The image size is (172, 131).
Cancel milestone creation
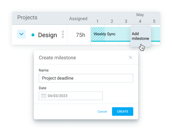[102, 111]
